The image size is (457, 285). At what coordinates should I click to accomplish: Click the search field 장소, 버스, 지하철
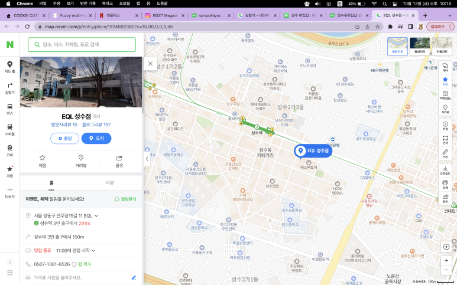(x=82, y=44)
